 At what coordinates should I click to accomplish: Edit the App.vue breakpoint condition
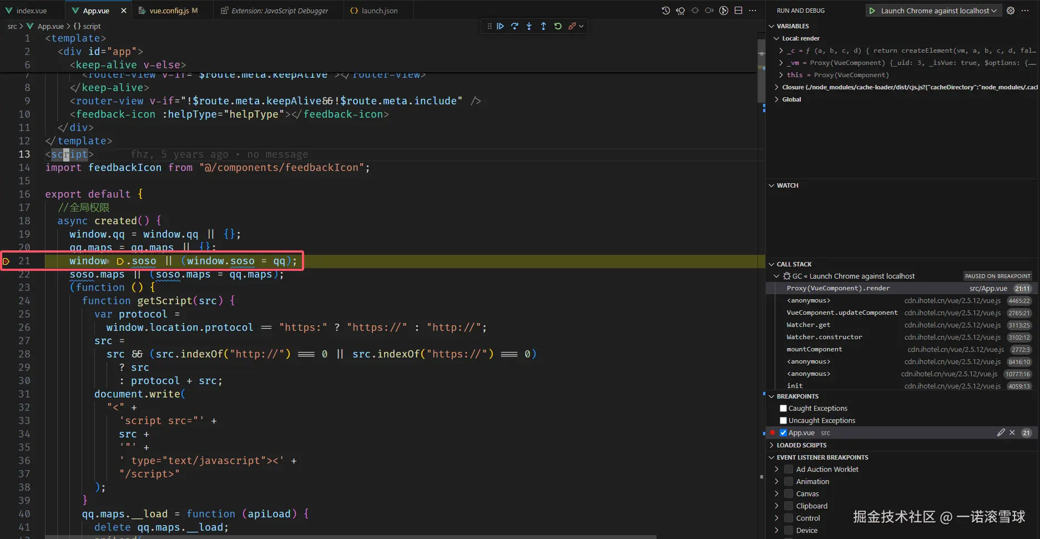(1001, 433)
